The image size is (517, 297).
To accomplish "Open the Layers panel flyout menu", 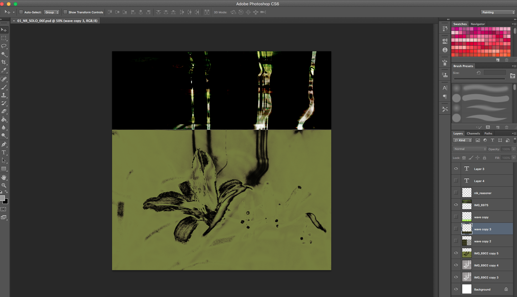I will point(514,134).
